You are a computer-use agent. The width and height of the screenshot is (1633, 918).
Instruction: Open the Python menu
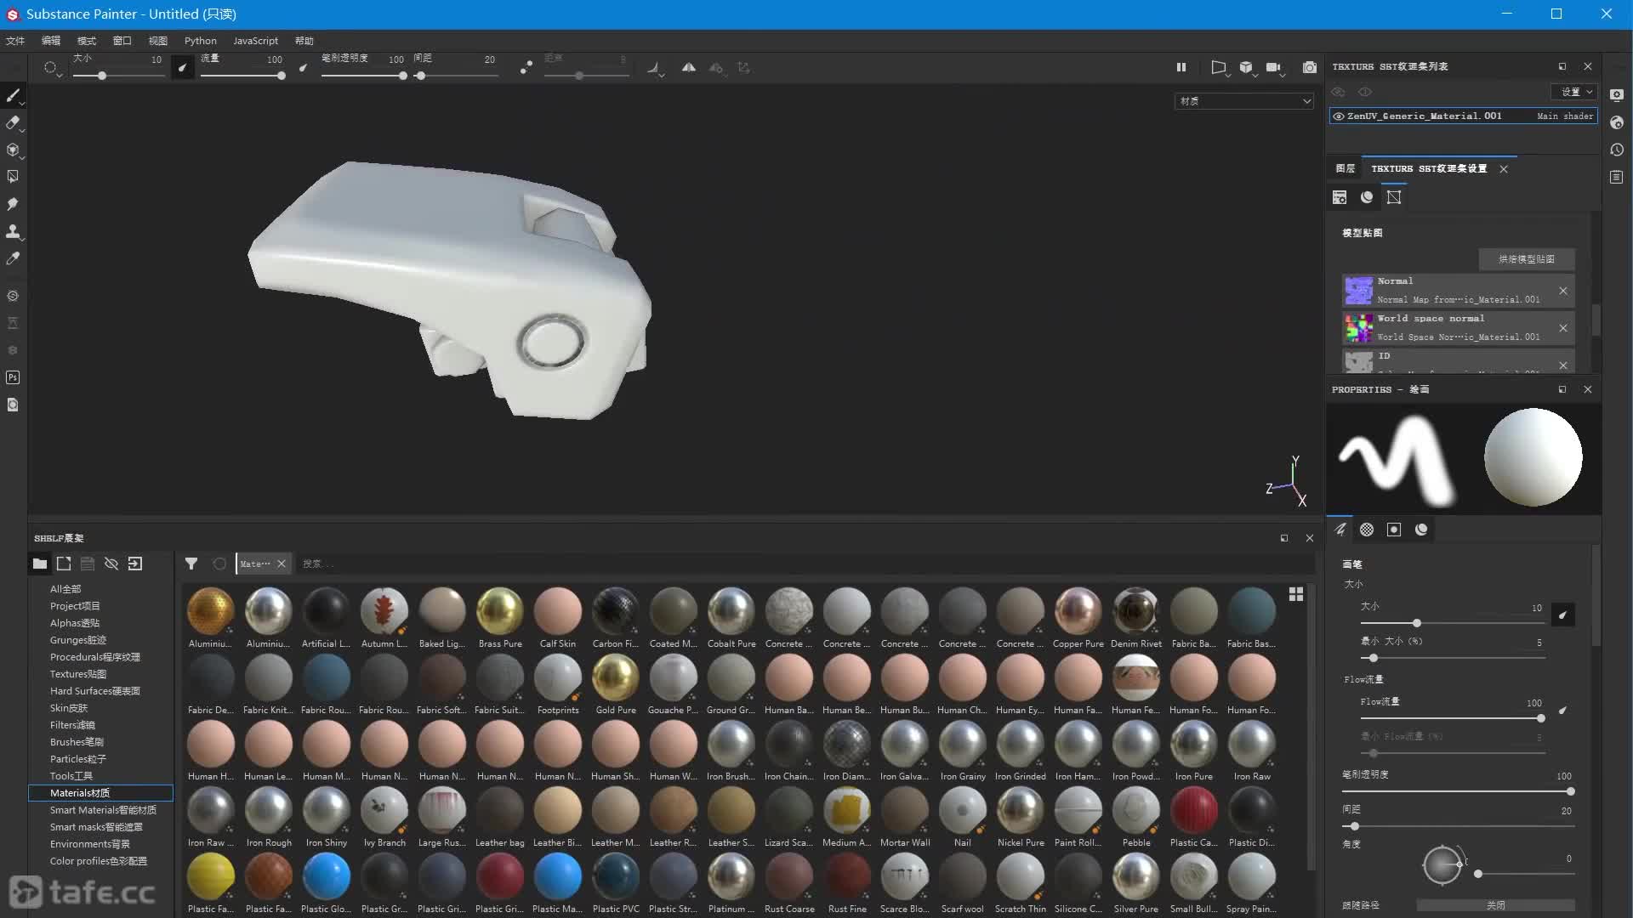[x=200, y=41]
